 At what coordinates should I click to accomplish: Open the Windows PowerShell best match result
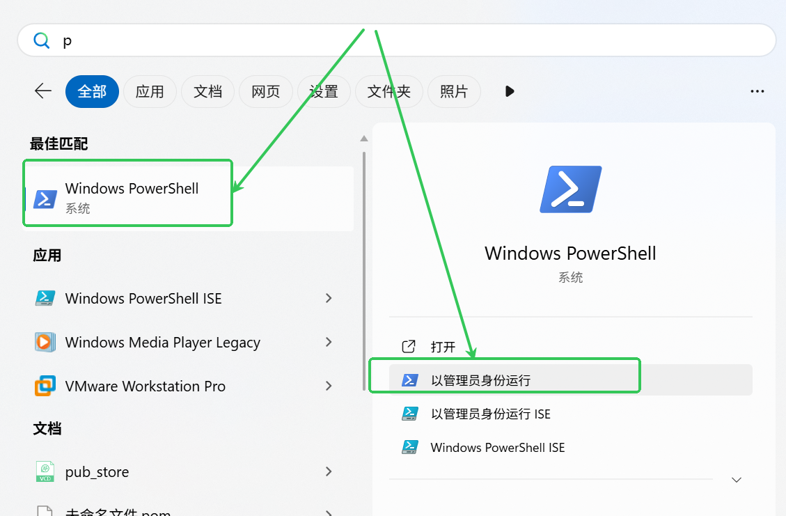[x=189, y=198]
